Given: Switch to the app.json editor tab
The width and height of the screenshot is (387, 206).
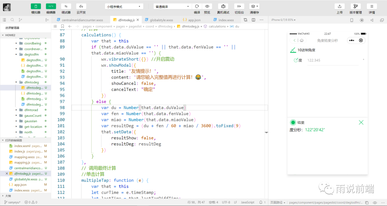Looking at the screenshot, I should point(194,20).
